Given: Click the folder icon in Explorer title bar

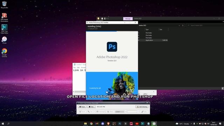Looking at the screenshot, I should [x=98, y=19].
